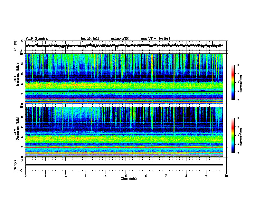
Task: Click the "8" kHz tick on ch.1 frequency axis
Action: coord(22,64)
